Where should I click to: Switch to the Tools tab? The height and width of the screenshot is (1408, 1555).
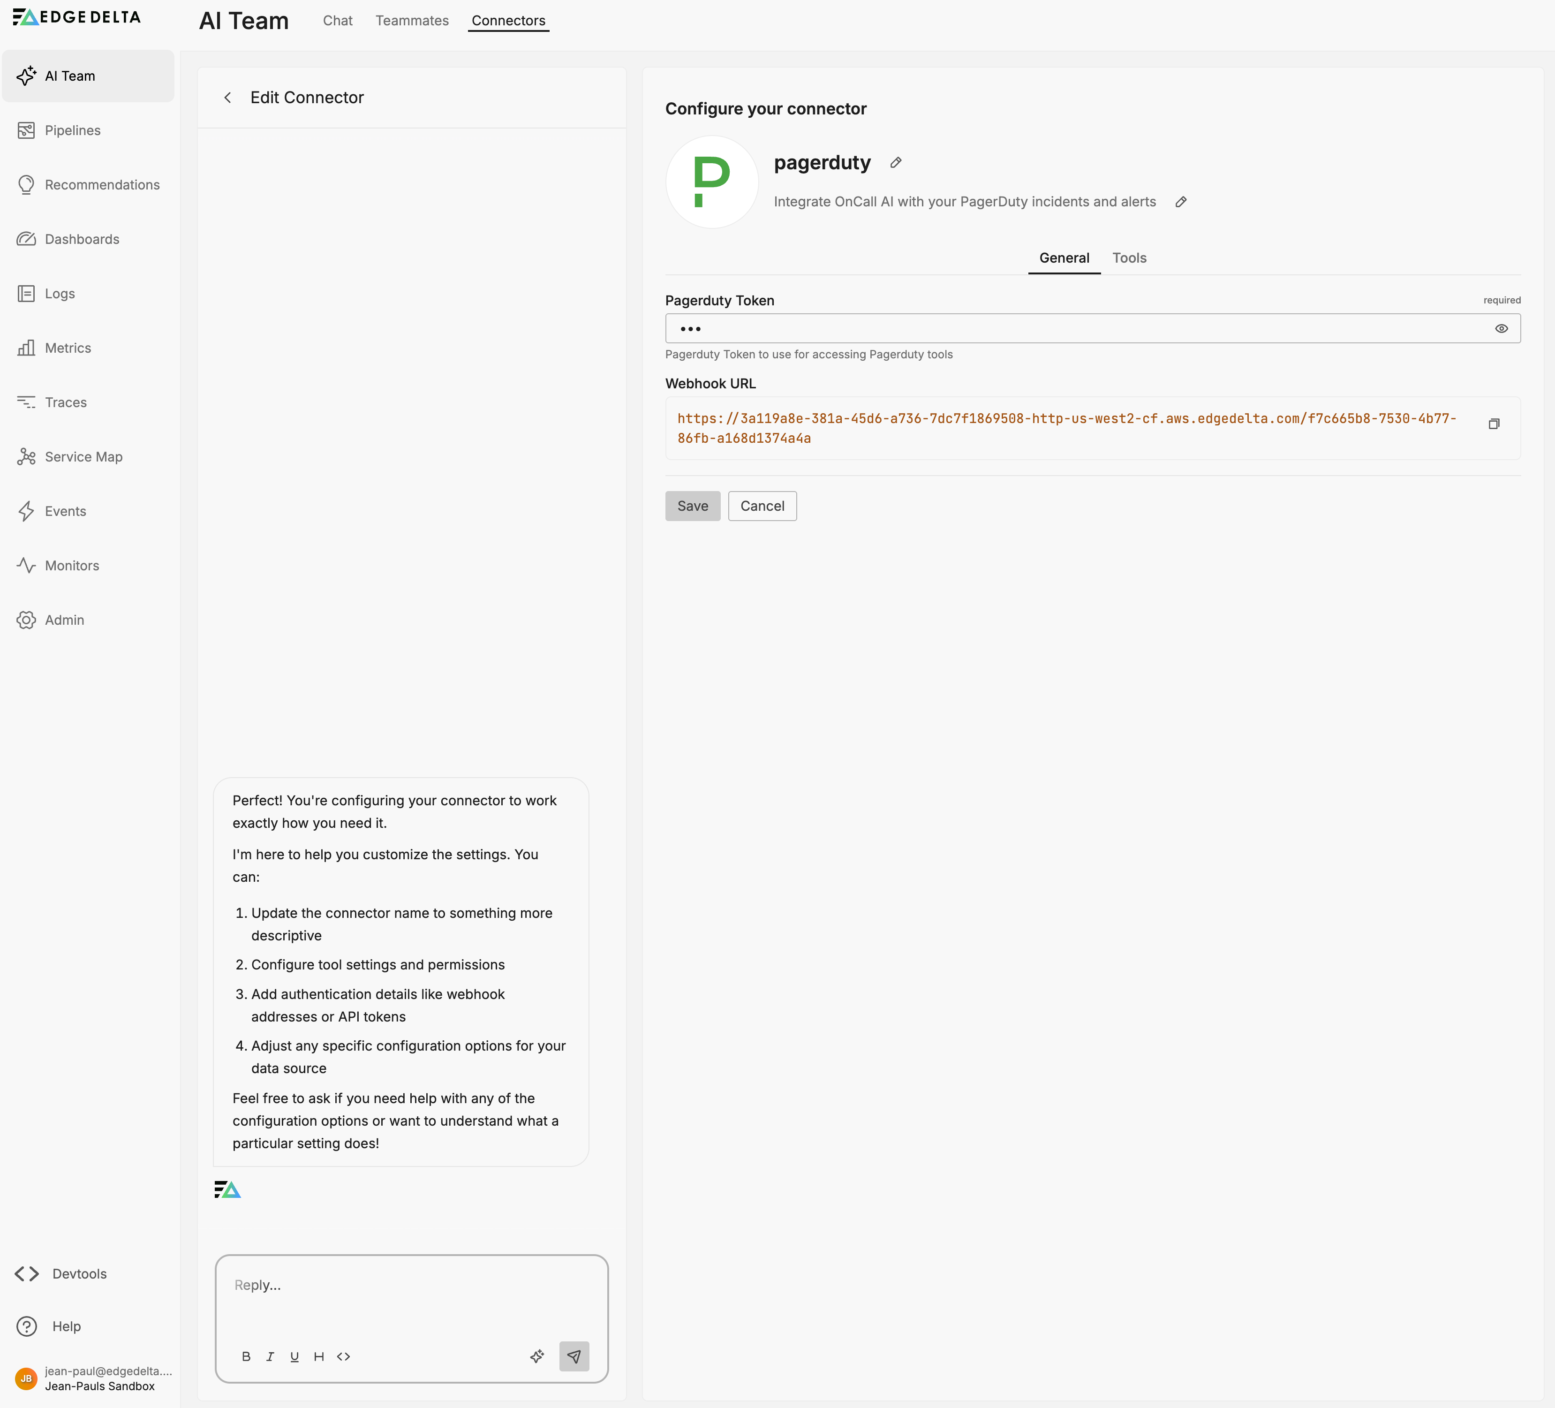click(x=1128, y=257)
